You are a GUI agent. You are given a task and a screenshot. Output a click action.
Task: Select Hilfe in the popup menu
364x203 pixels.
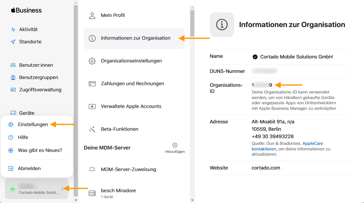coord(23,137)
